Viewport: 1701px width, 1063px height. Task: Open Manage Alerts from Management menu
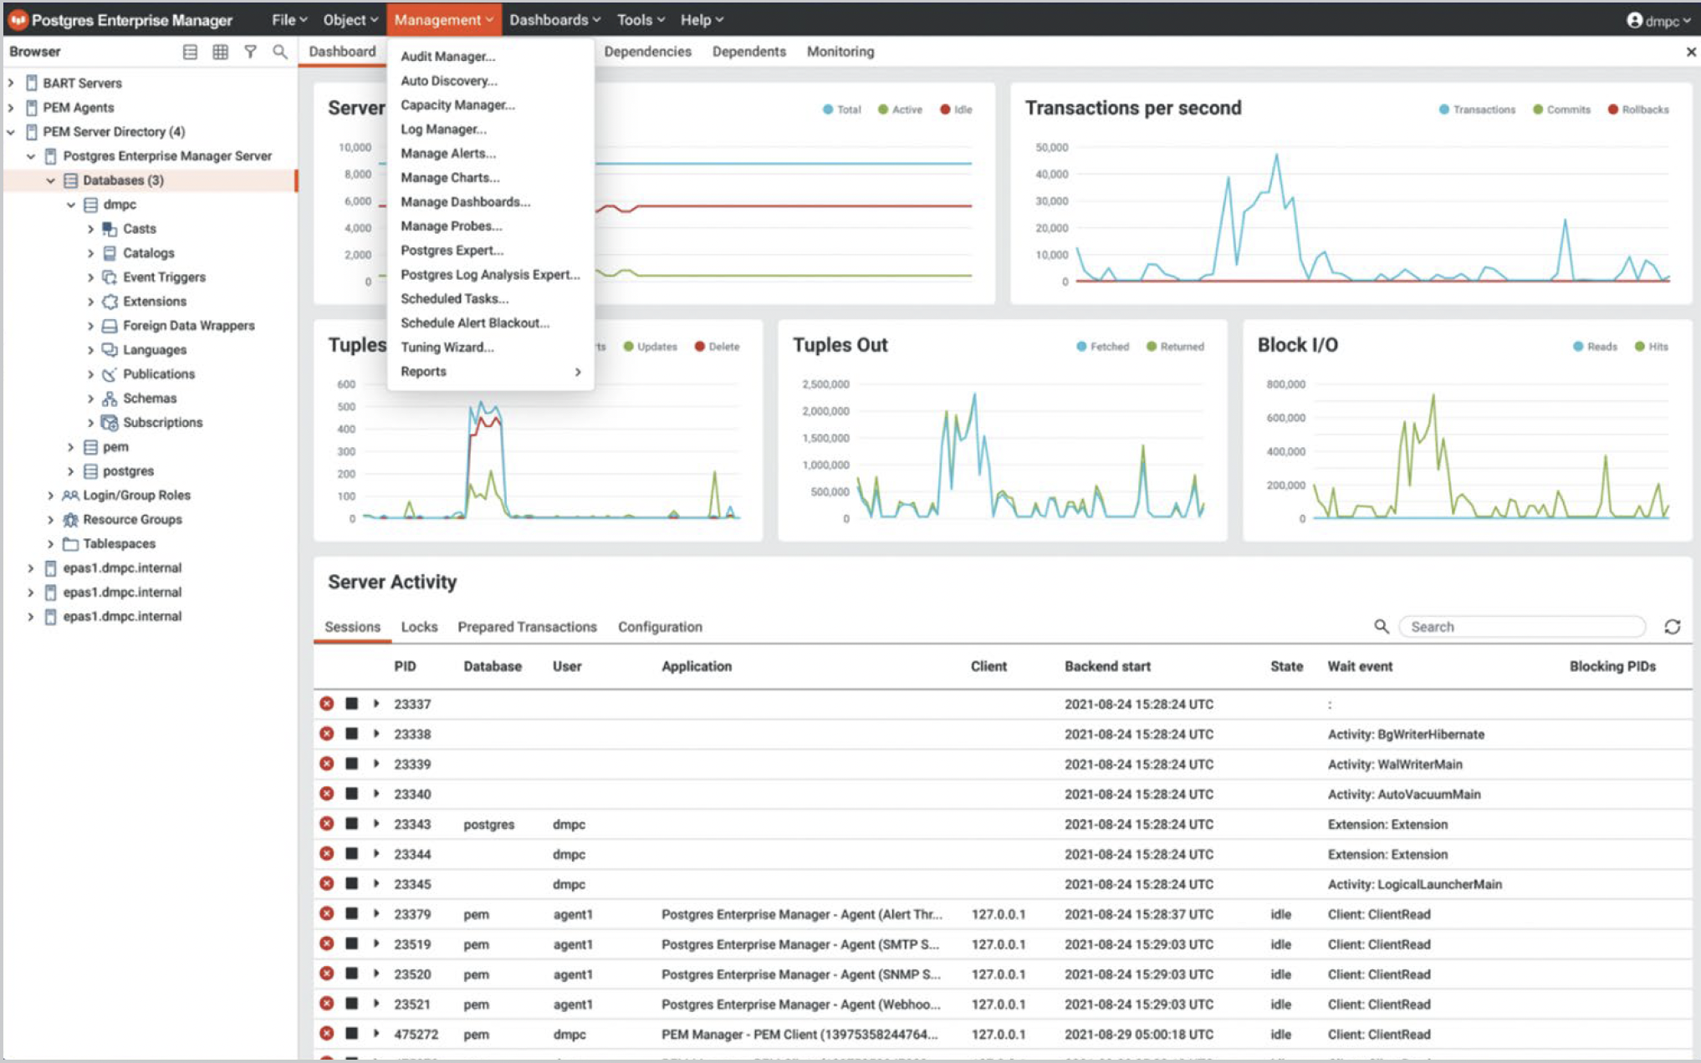pyautogui.click(x=448, y=154)
